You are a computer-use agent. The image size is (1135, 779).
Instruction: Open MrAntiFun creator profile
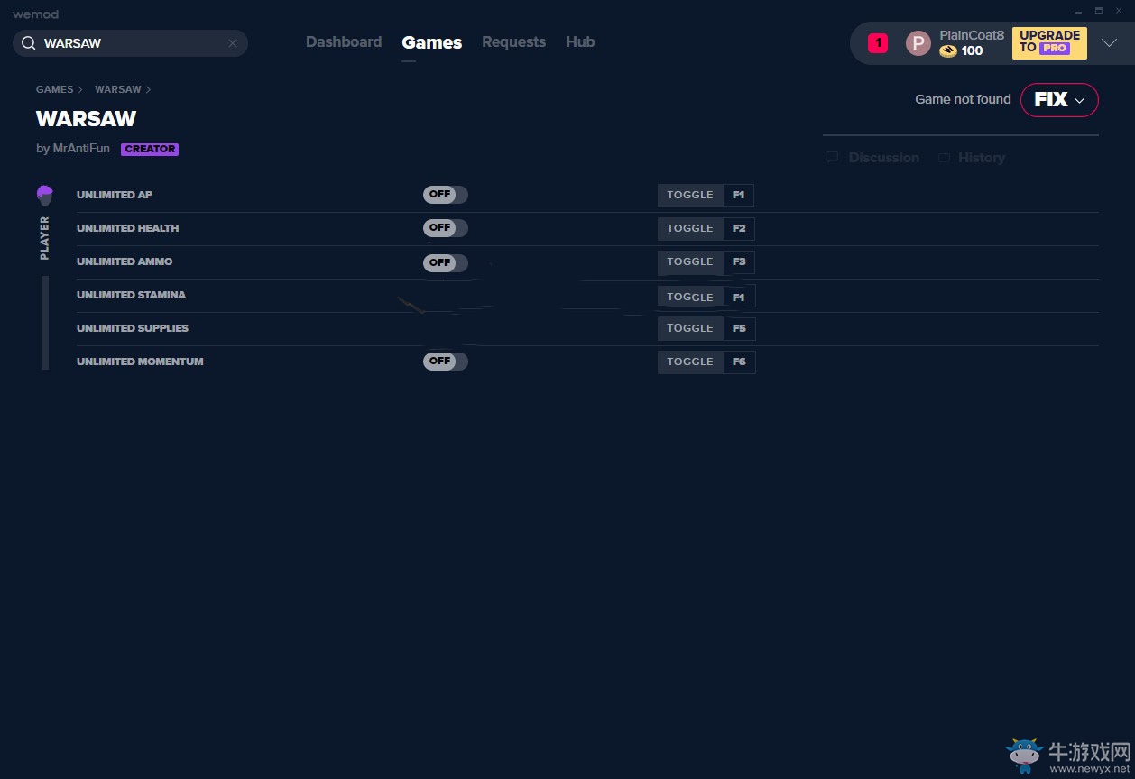81,149
